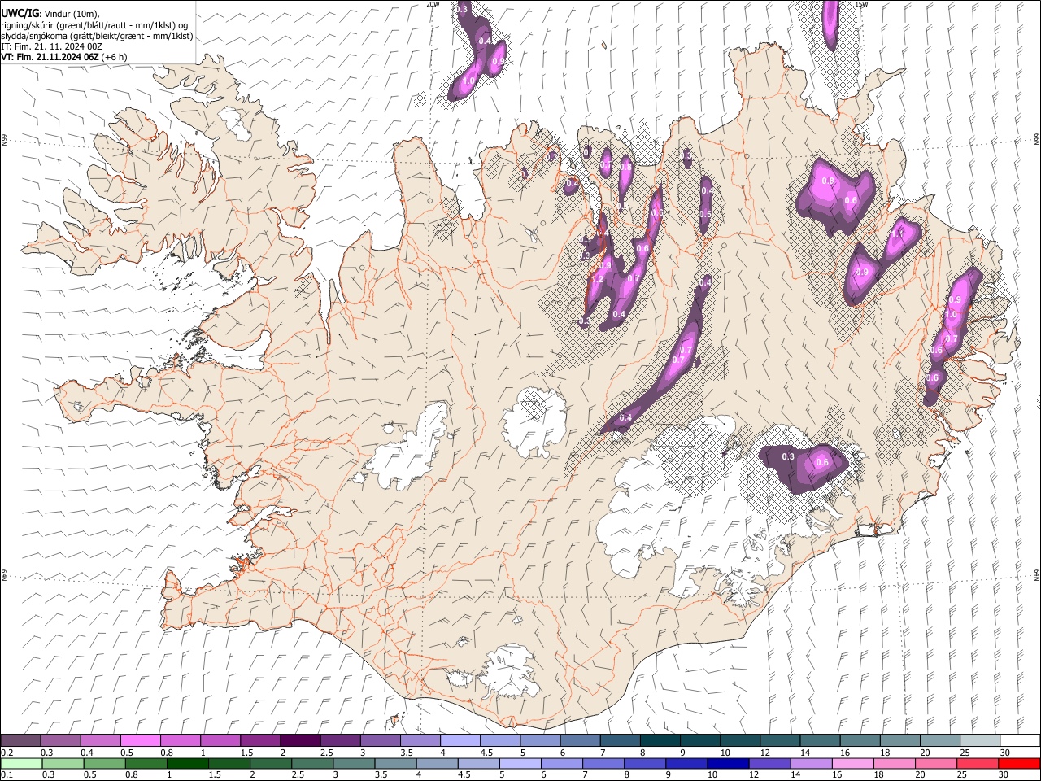This screenshot has width=1041, height=781.
Task: Click the '0.1' label on the bottom legend row
Action: pyautogui.click(x=7, y=775)
